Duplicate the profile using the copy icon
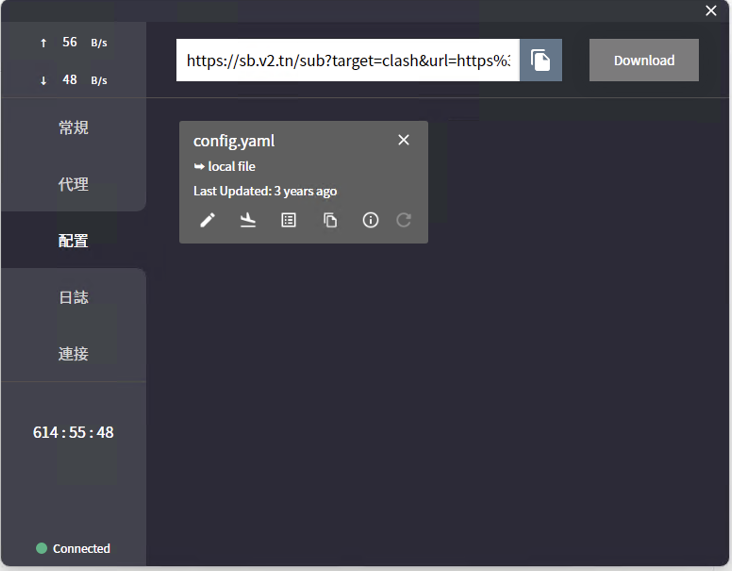Viewport: 732px width, 571px height. click(x=330, y=220)
